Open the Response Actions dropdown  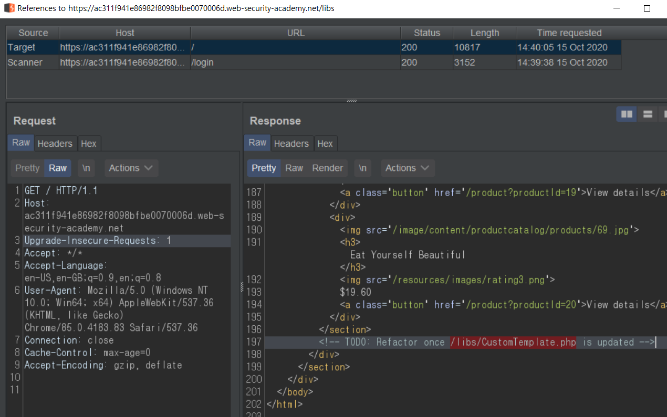click(x=407, y=168)
